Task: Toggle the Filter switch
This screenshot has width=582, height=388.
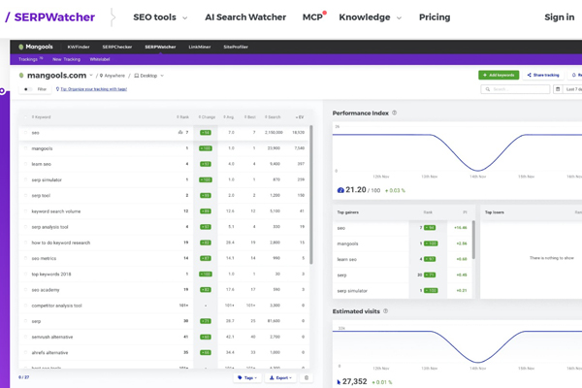Action: click(27, 89)
